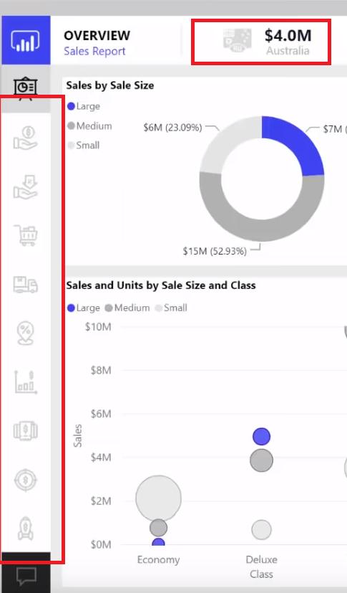
Task: Click the blue Deluxe Class bubble
Action: point(261,437)
